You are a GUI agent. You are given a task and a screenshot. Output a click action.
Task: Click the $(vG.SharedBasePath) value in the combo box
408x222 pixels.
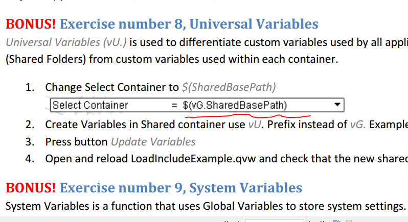click(x=235, y=105)
